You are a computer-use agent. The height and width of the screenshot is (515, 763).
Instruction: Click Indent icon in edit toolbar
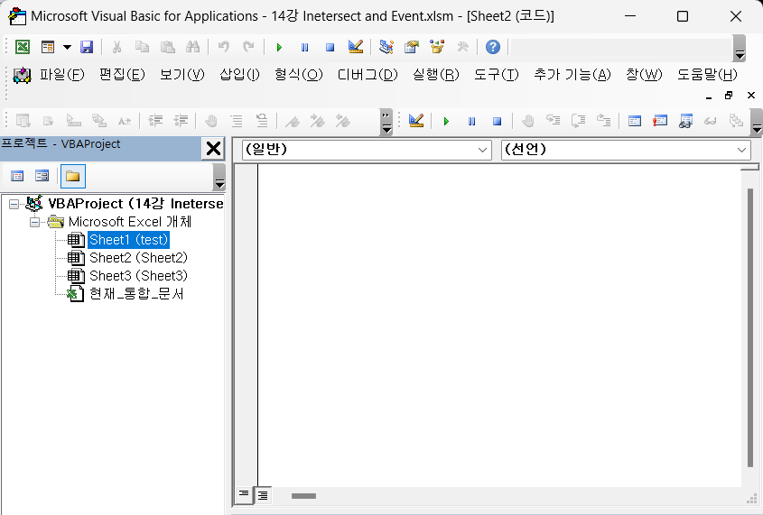(x=155, y=121)
